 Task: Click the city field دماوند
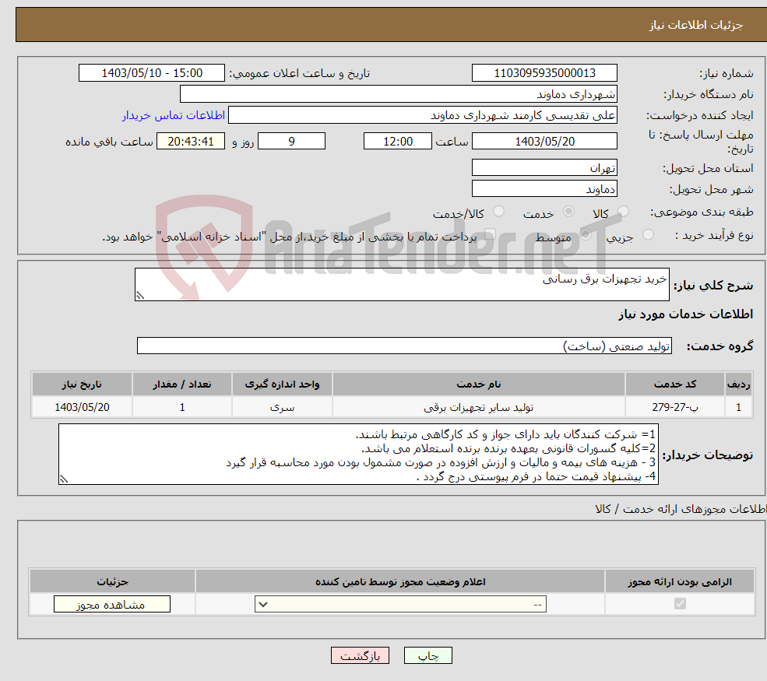[544, 188]
